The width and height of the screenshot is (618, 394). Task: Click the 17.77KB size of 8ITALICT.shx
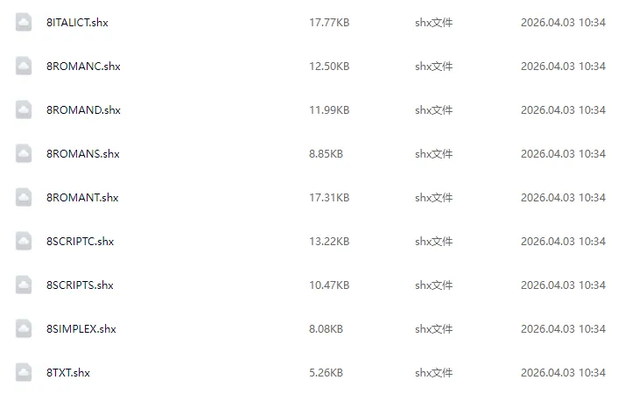329,23
